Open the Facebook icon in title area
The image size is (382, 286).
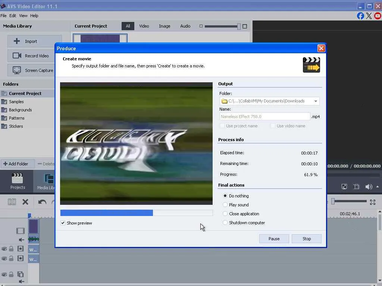pyautogui.click(x=360, y=16)
